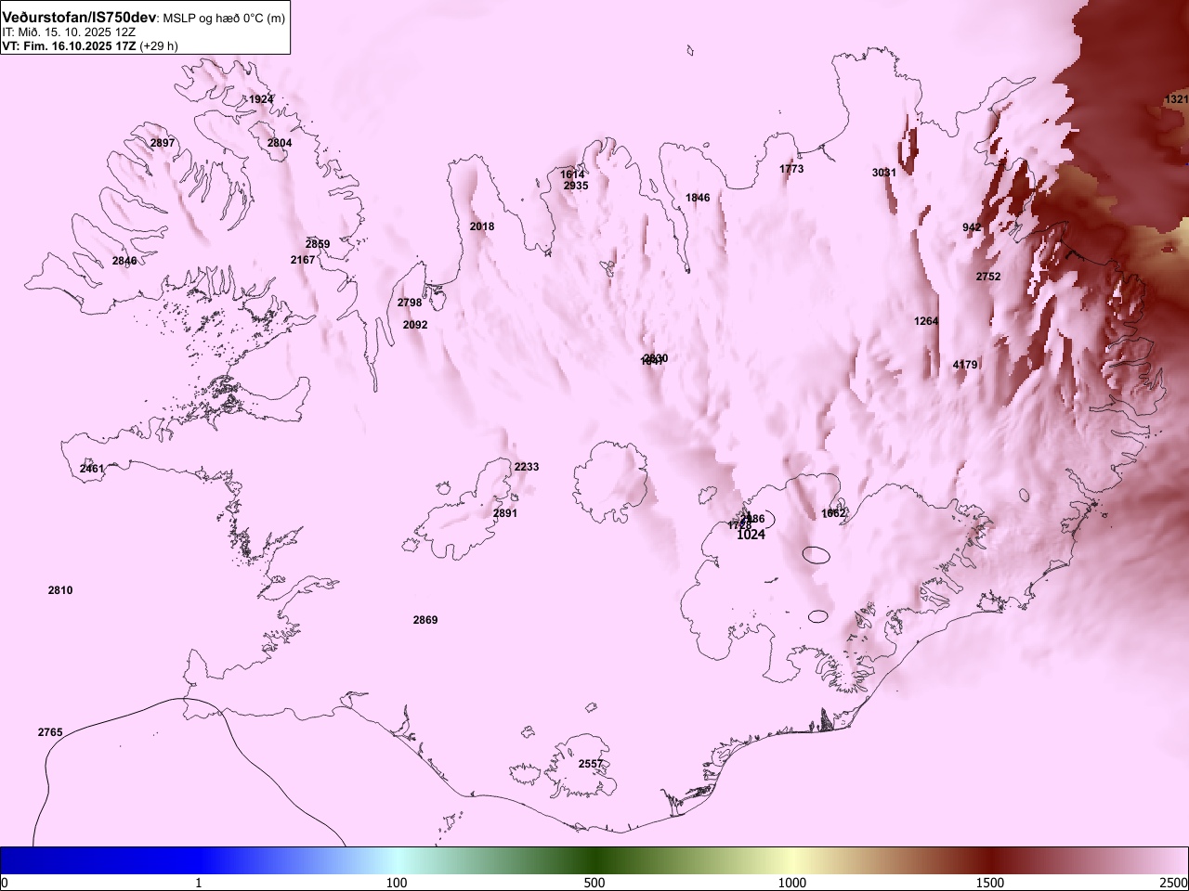
Task: Click the map value 3031
Action: pyautogui.click(x=884, y=173)
